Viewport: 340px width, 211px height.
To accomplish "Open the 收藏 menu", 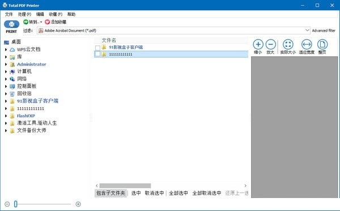I will [x=56, y=14].
